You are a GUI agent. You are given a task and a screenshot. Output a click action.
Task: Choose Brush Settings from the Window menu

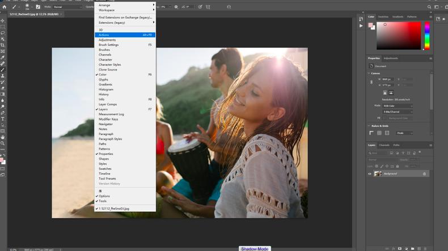coord(125,45)
